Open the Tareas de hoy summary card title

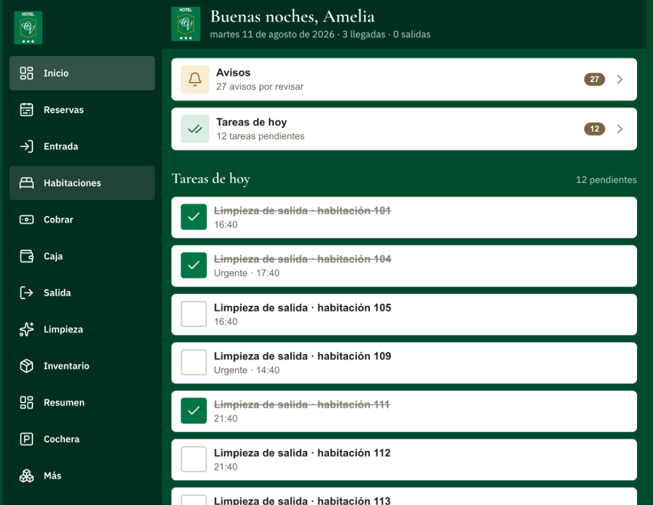point(251,122)
